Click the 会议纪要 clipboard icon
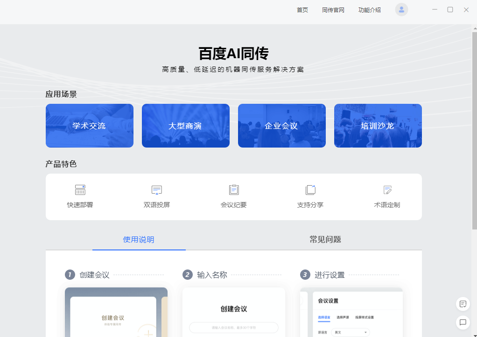The height and width of the screenshot is (337, 477). 234,190
